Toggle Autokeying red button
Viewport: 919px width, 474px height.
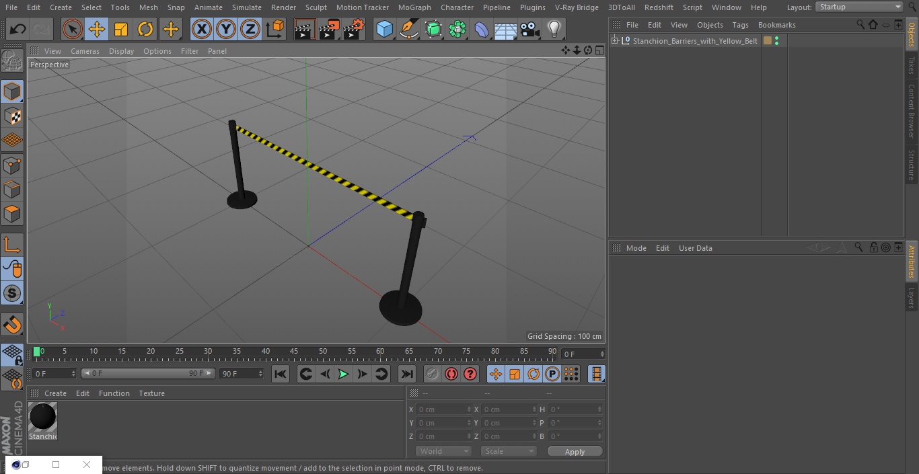[x=451, y=374]
